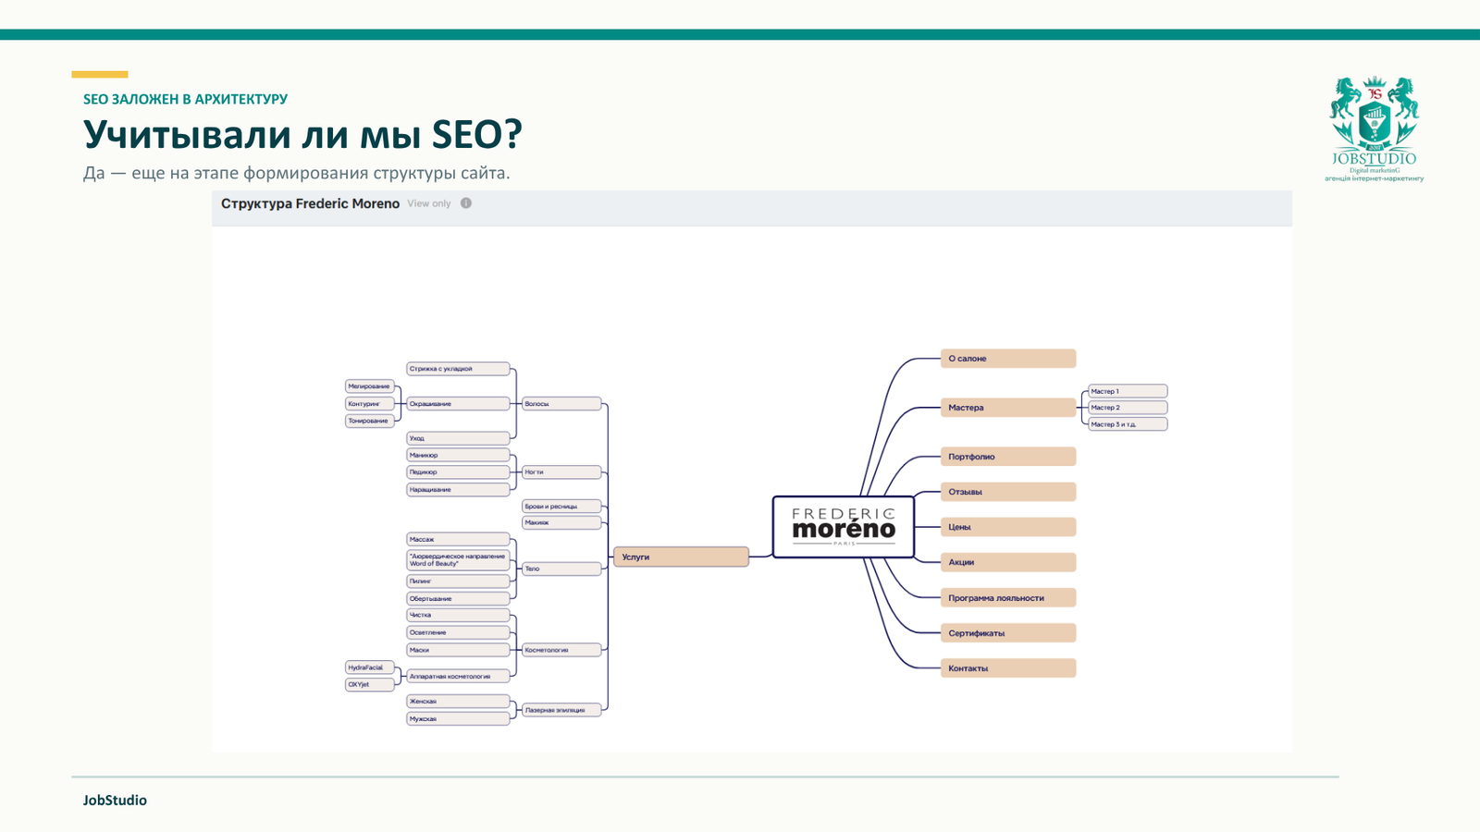This screenshot has width=1480, height=832.
Task: Select the Цены node
Action: click(x=1008, y=527)
